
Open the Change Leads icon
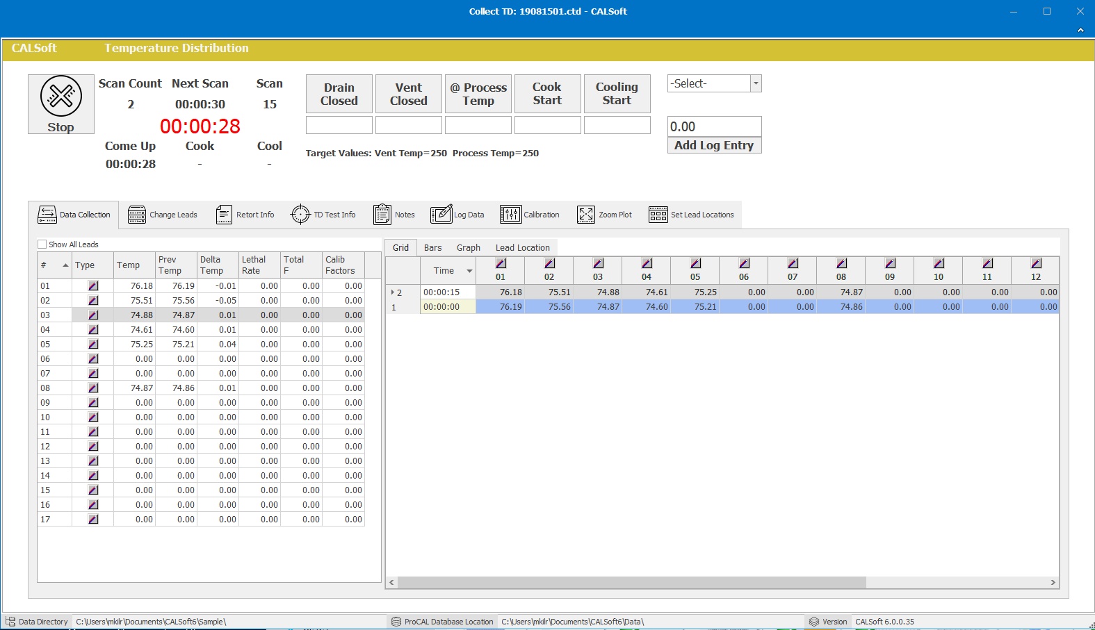pos(137,215)
